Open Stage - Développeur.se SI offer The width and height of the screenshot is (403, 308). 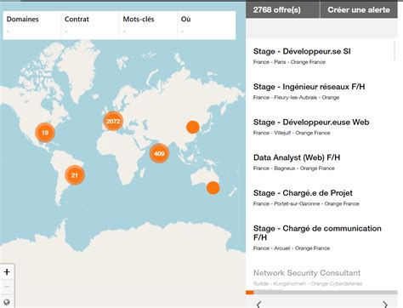[x=302, y=51]
